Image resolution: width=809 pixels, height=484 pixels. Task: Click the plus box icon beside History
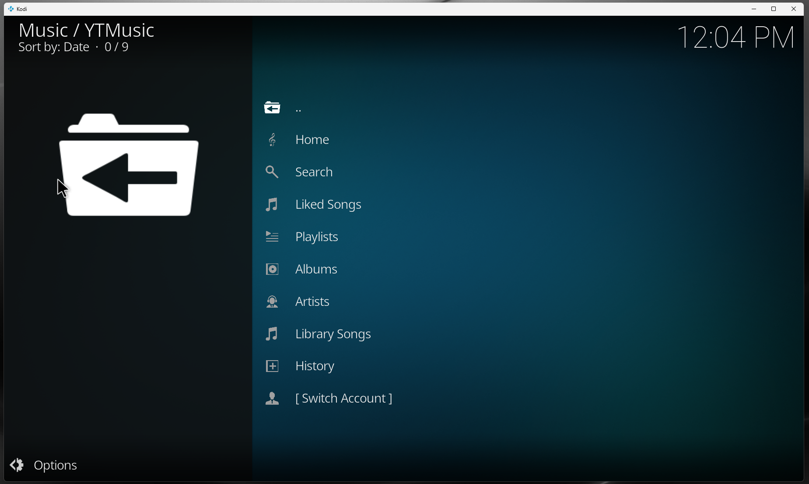(x=272, y=366)
